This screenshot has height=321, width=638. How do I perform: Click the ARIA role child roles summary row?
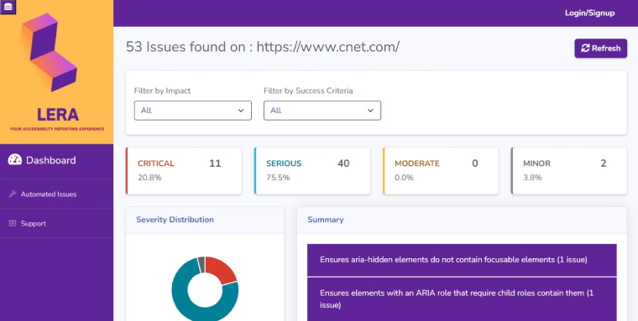[x=462, y=299]
